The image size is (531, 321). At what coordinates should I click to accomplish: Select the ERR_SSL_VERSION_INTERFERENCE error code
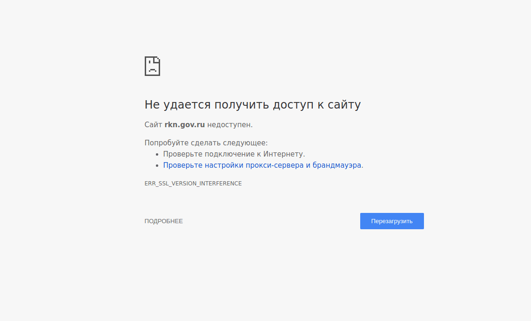(193, 183)
